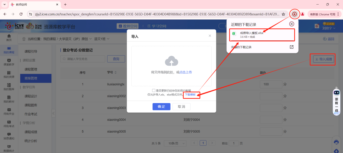Open 课程引导 in course menu
The height and width of the screenshot is (153, 343).
tap(31, 52)
